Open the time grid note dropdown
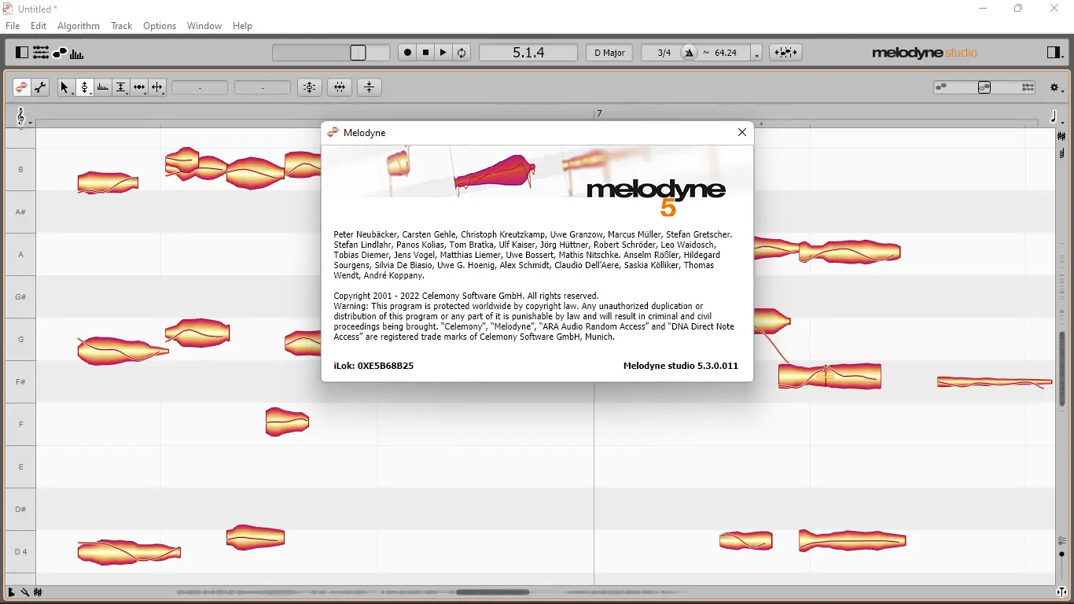This screenshot has width=1074, height=604. 1057,118
